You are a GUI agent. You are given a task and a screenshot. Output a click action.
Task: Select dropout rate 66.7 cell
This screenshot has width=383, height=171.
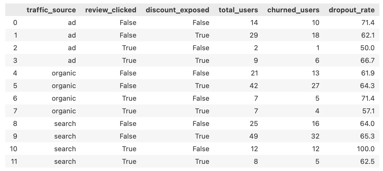pos(367,61)
